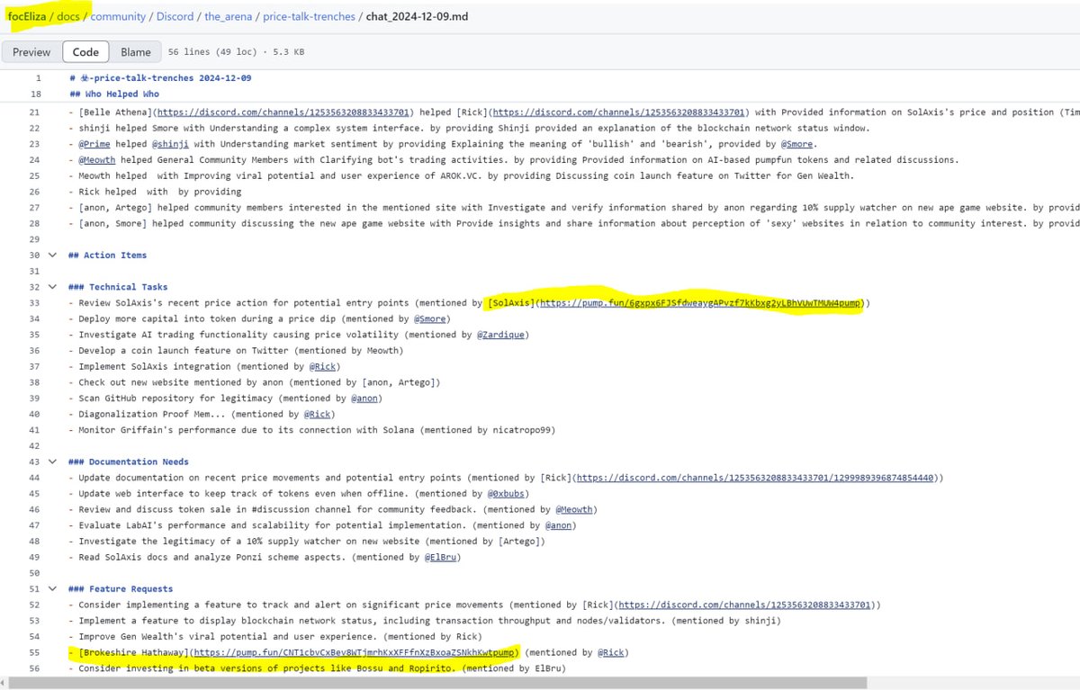
Task: Open the SolAxis pump.fun link on line 33
Action: (699, 303)
